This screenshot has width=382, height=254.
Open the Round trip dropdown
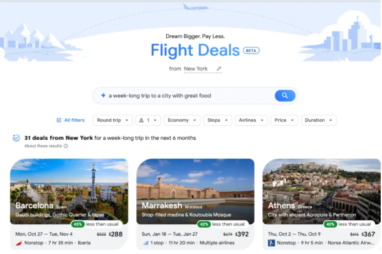click(x=113, y=120)
